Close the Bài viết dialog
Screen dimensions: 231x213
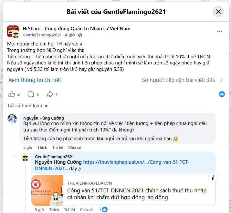tap(218, 12)
